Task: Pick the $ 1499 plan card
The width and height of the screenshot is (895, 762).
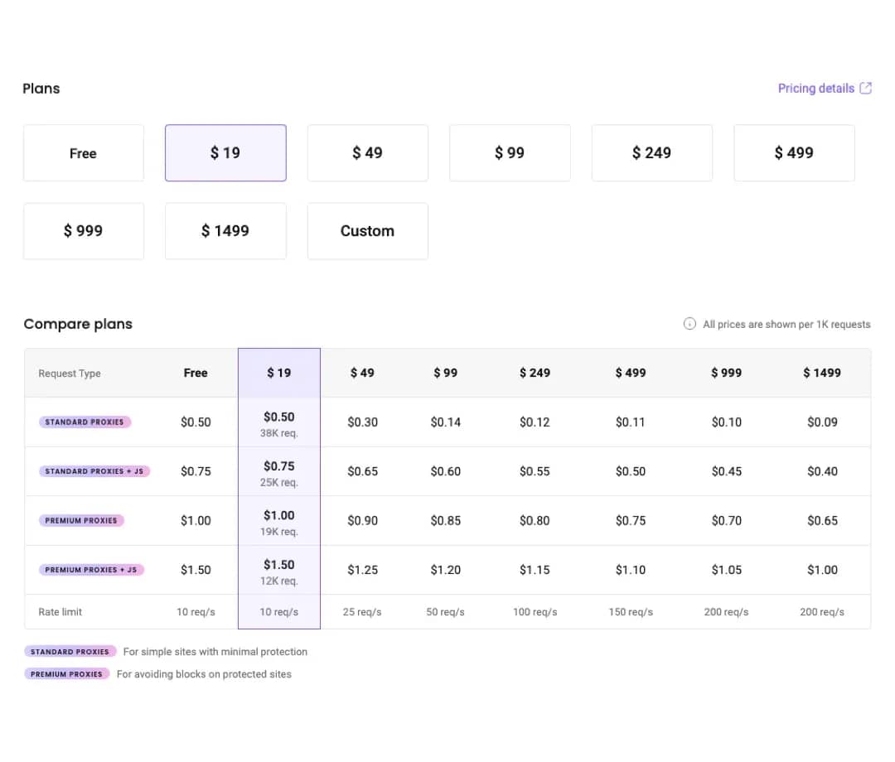Action: [x=225, y=231]
